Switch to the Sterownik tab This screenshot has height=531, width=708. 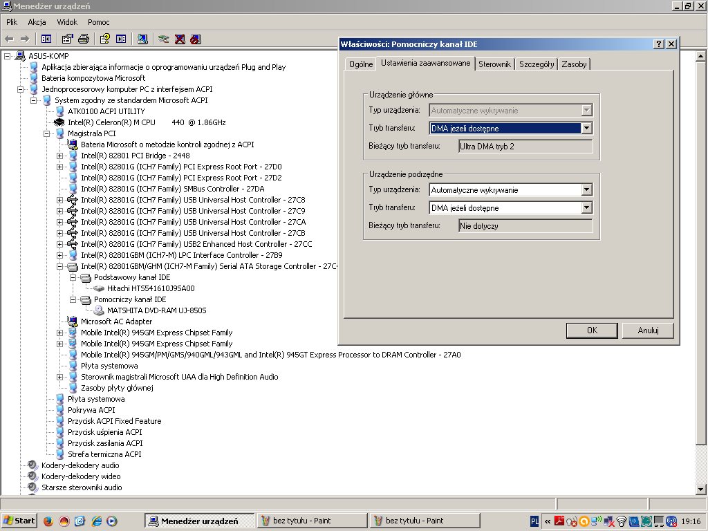pyautogui.click(x=494, y=64)
